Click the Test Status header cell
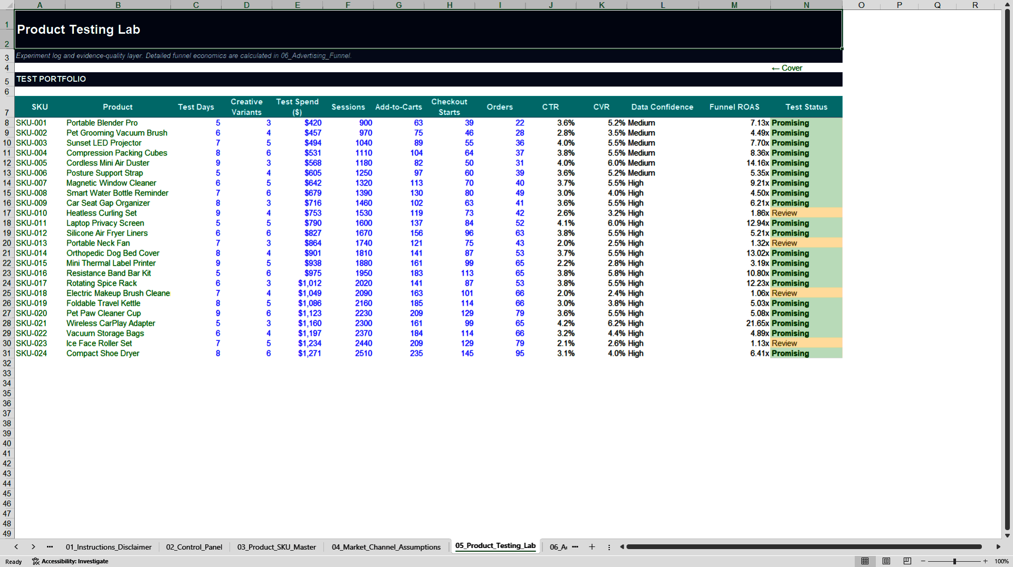1013x567 pixels. pyautogui.click(x=806, y=107)
